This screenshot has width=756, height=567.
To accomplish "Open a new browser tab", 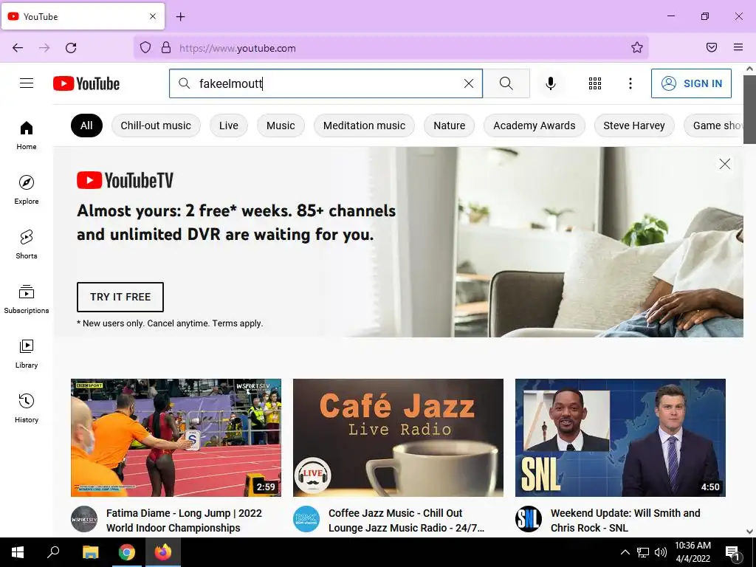I will click(180, 17).
